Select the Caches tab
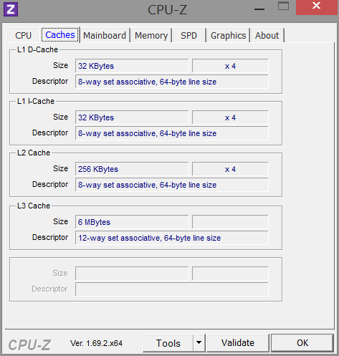Viewport: 339px width, 356px height. 60,35
